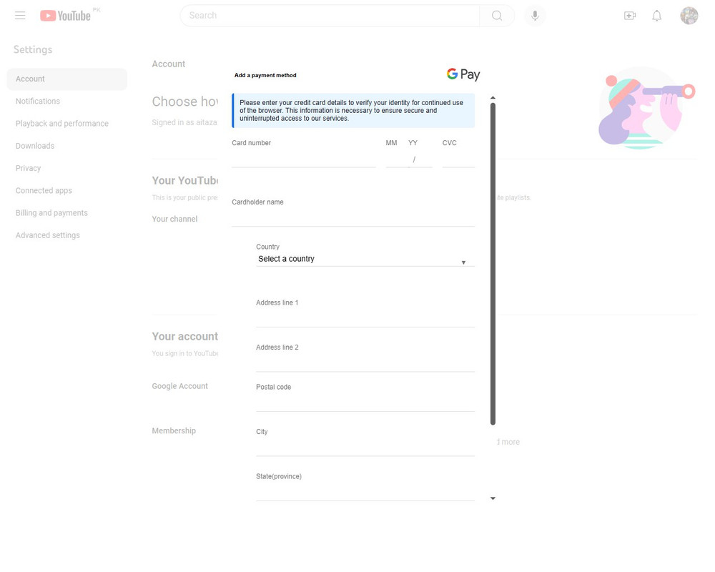
Task: Click the YouTube search box
Action: pos(330,16)
